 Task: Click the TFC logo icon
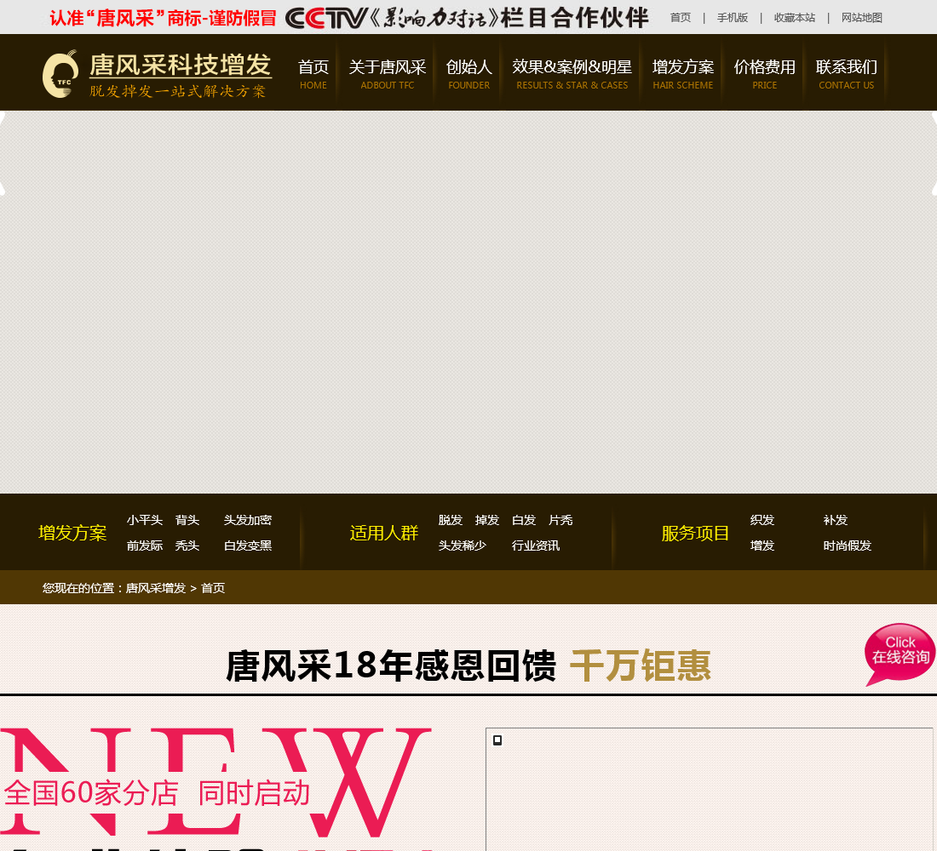pos(60,74)
